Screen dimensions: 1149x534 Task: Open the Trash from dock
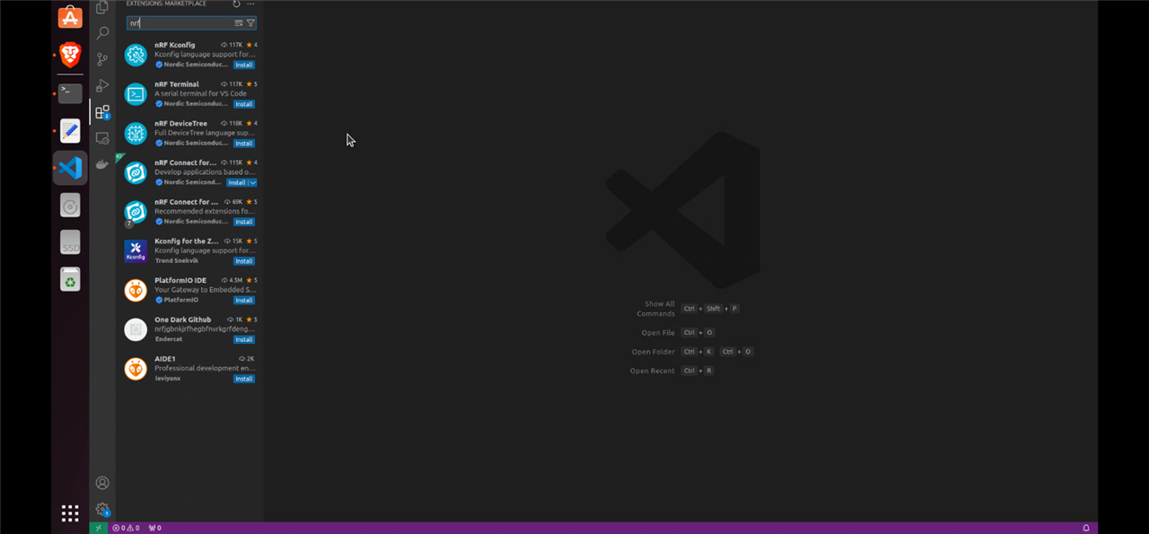click(70, 280)
